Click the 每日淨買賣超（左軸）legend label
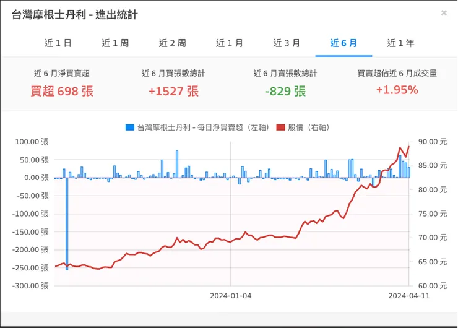Image resolution: width=458 pixels, height=328 pixels. pyautogui.click(x=203, y=127)
